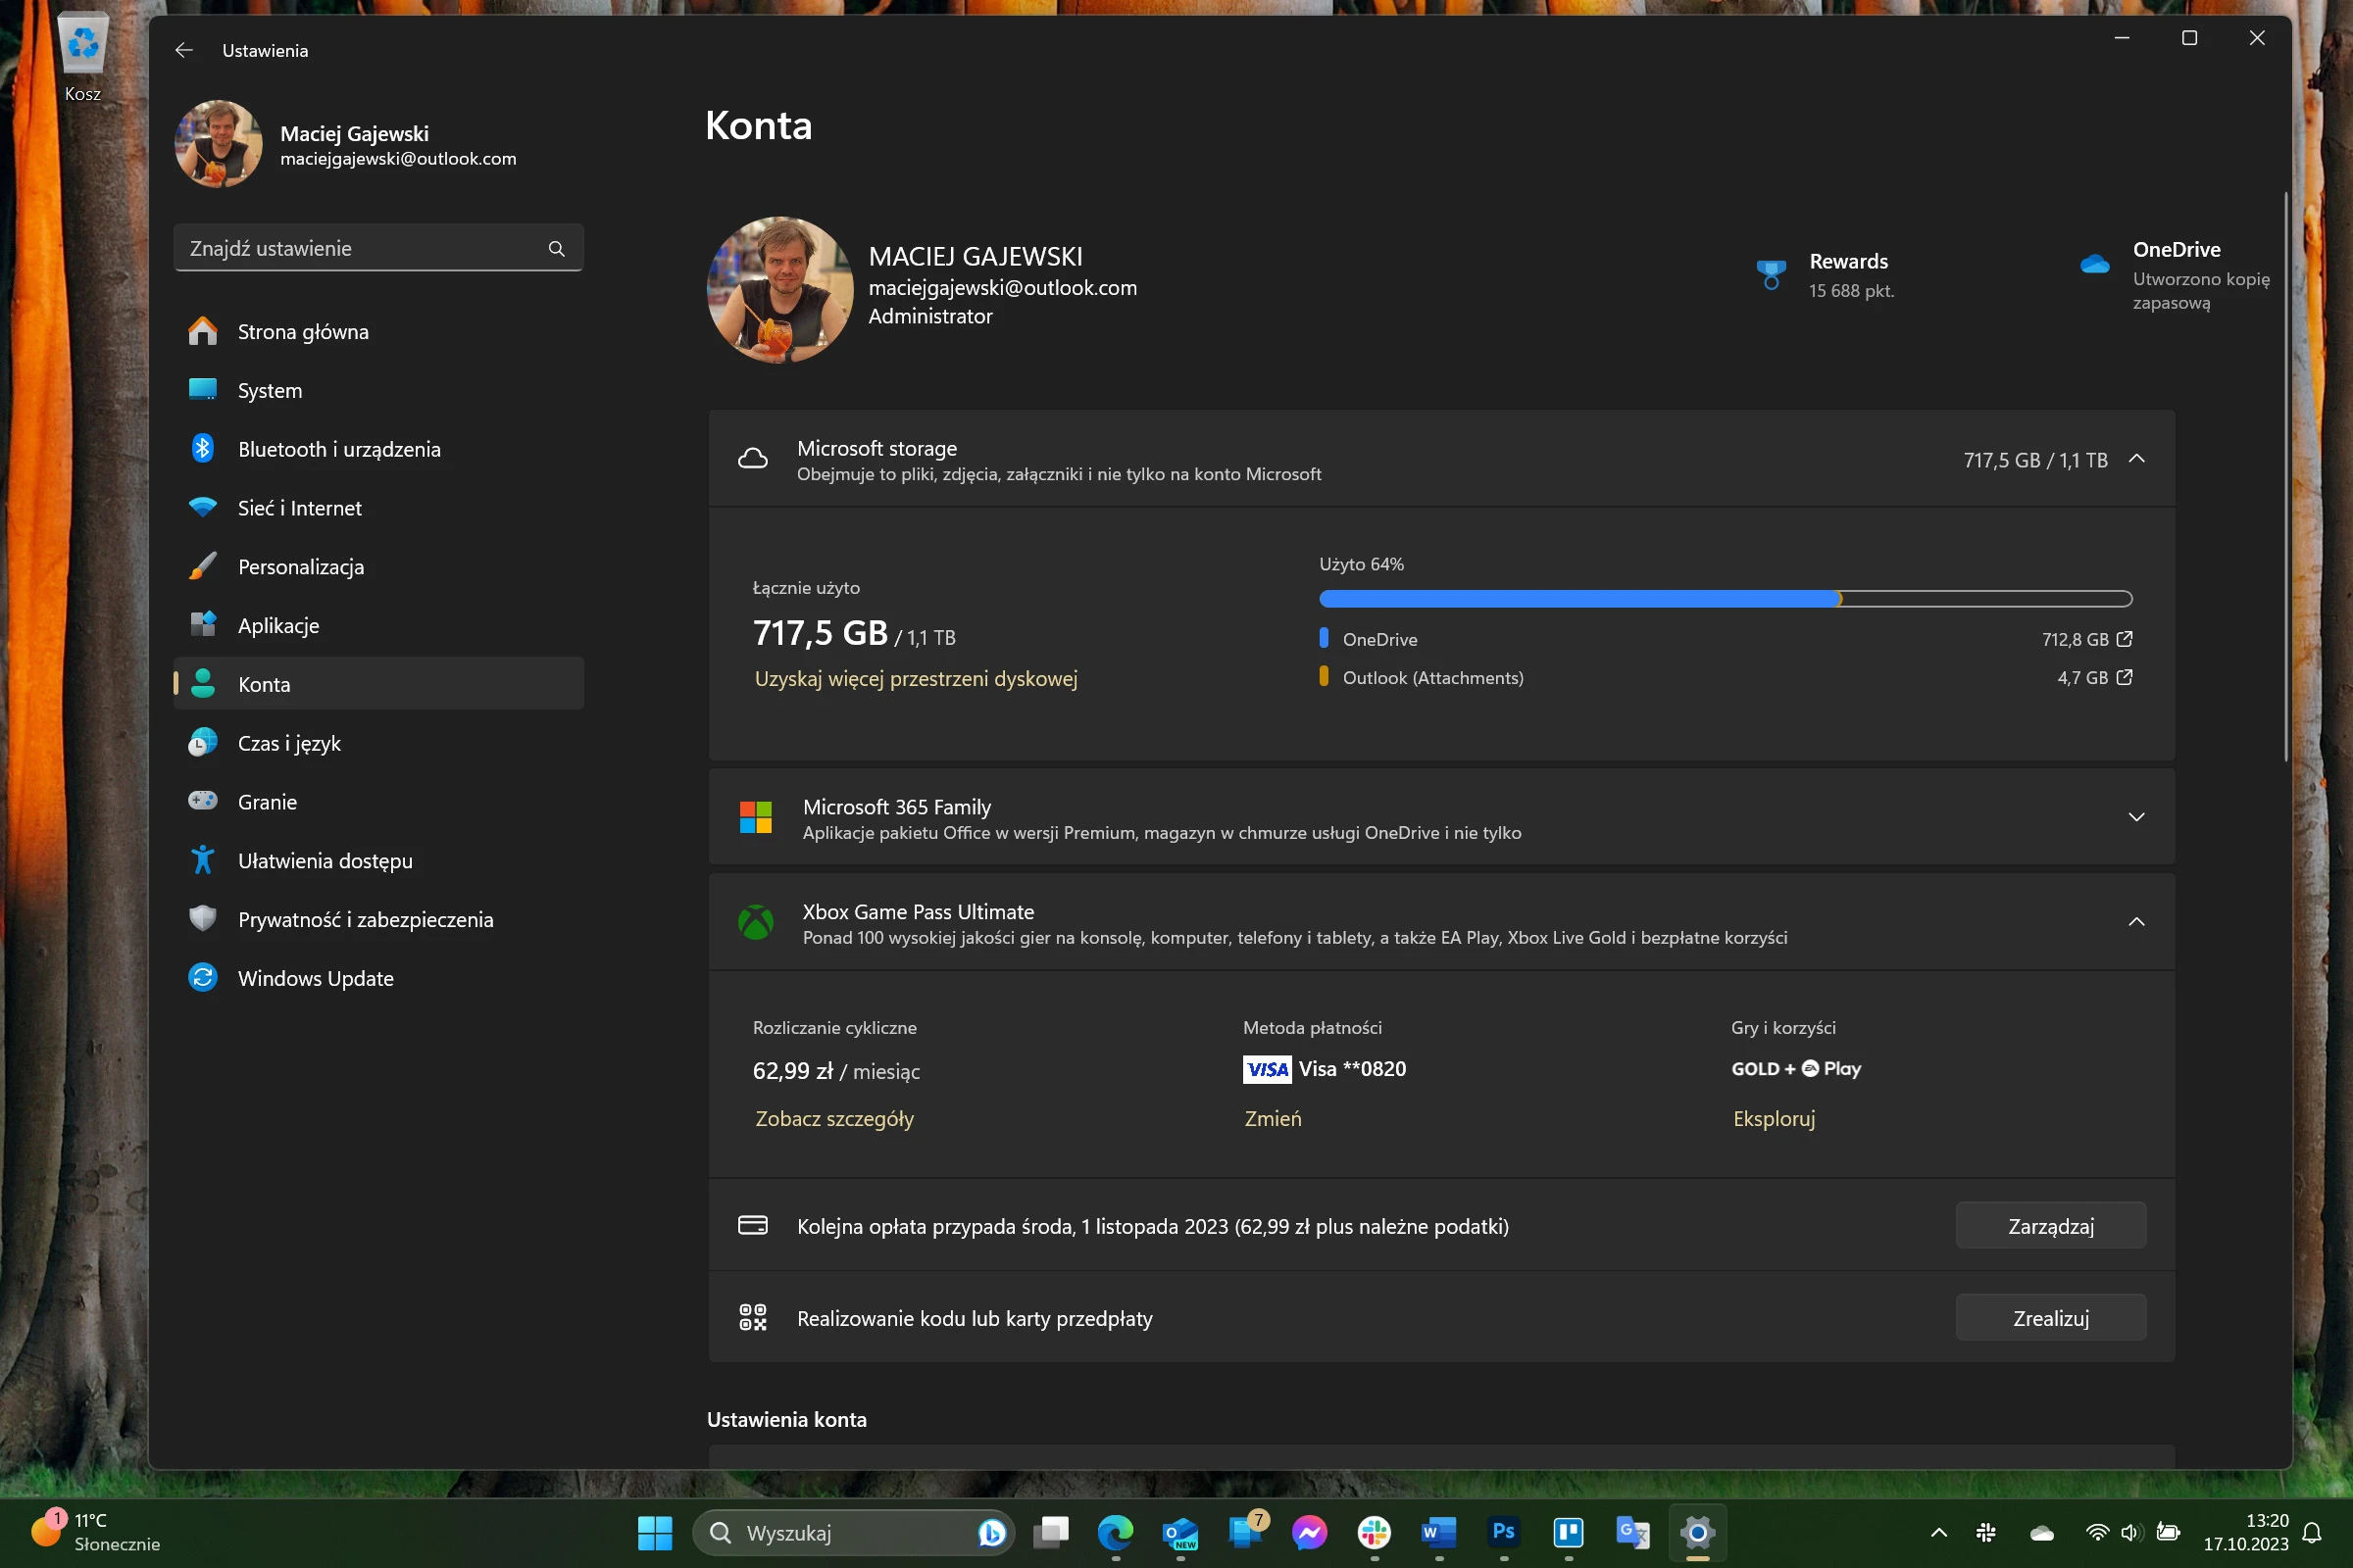Open Trello from taskbar

[1569, 1532]
